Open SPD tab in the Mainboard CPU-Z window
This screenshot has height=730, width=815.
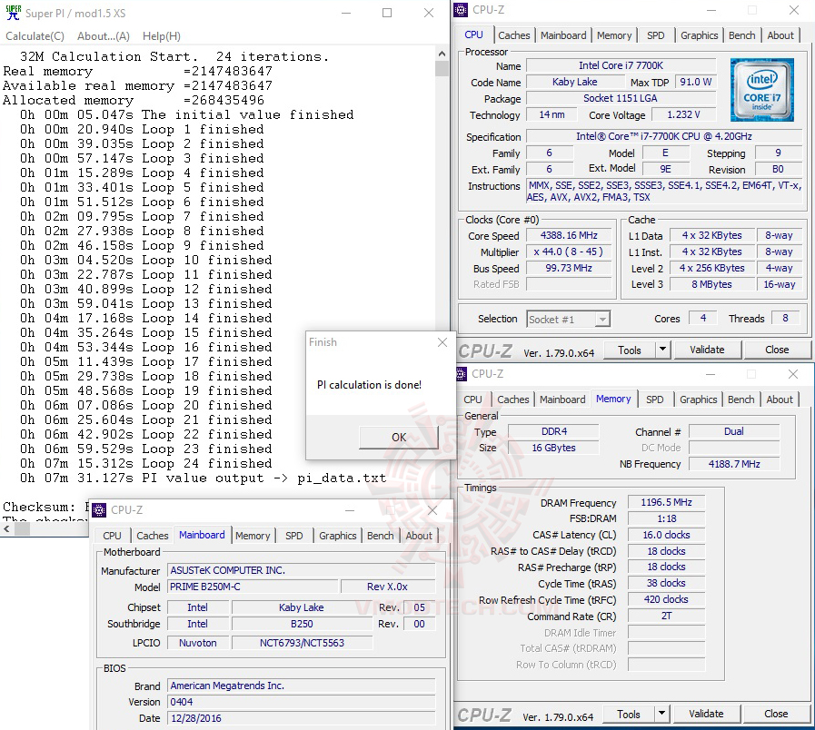[x=293, y=536]
